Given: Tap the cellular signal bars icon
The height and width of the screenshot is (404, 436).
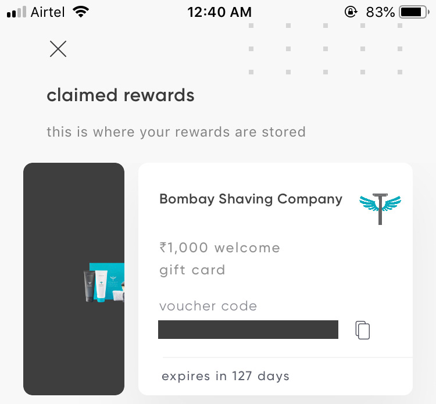Looking at the screenshot, I should tap(17, 12).
